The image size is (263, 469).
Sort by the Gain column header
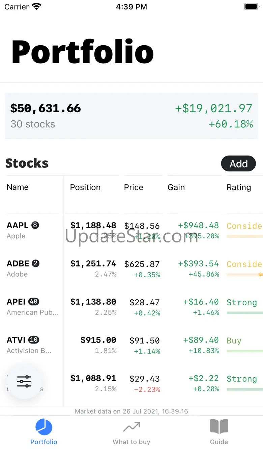(x=176, y=187)
